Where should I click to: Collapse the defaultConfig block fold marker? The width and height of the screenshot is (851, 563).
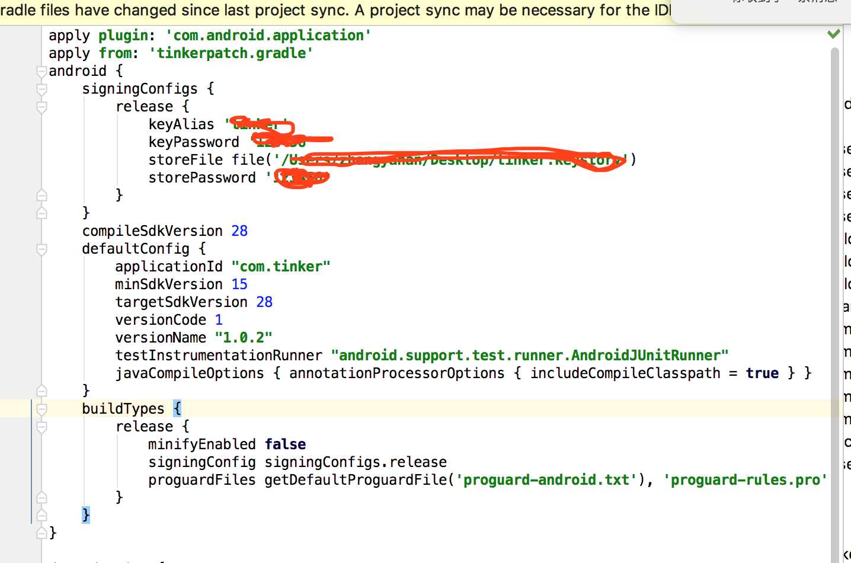[41, 249]
